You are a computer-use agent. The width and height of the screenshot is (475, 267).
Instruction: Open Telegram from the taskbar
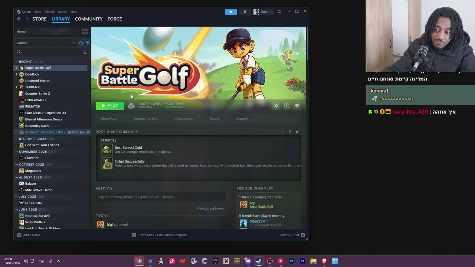(139, 261)
